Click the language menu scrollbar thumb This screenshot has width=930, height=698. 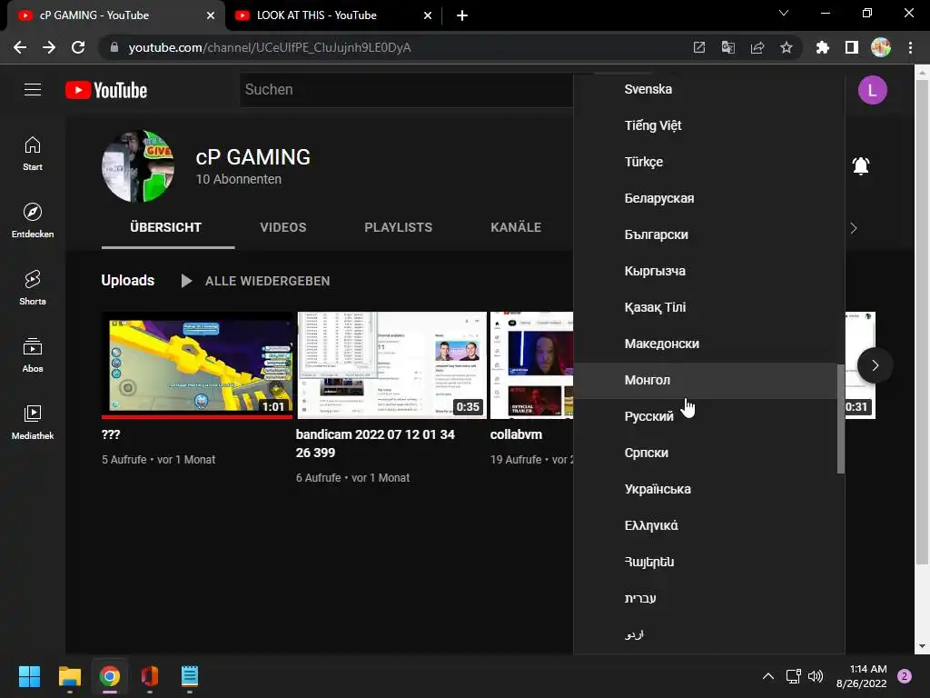coord(840,419)
